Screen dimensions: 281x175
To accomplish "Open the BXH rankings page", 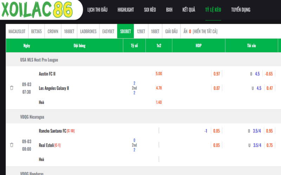I will [x=169, y=10].
